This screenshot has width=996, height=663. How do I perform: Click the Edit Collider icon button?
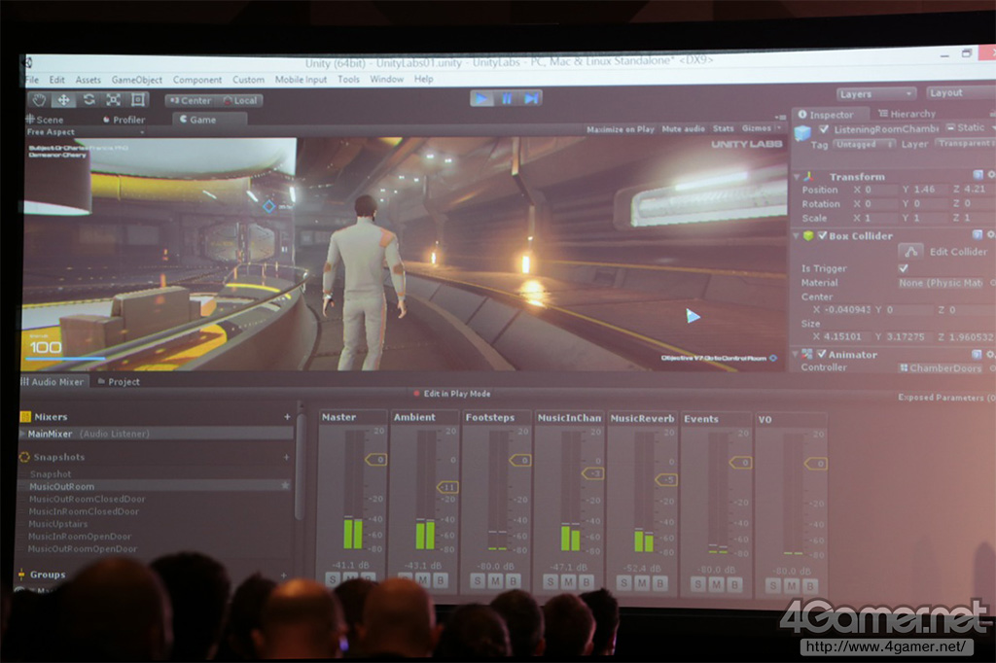click(x=910, y=251)
